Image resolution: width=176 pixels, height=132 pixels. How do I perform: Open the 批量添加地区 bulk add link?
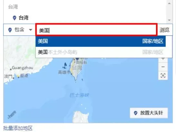click(18, 128)
